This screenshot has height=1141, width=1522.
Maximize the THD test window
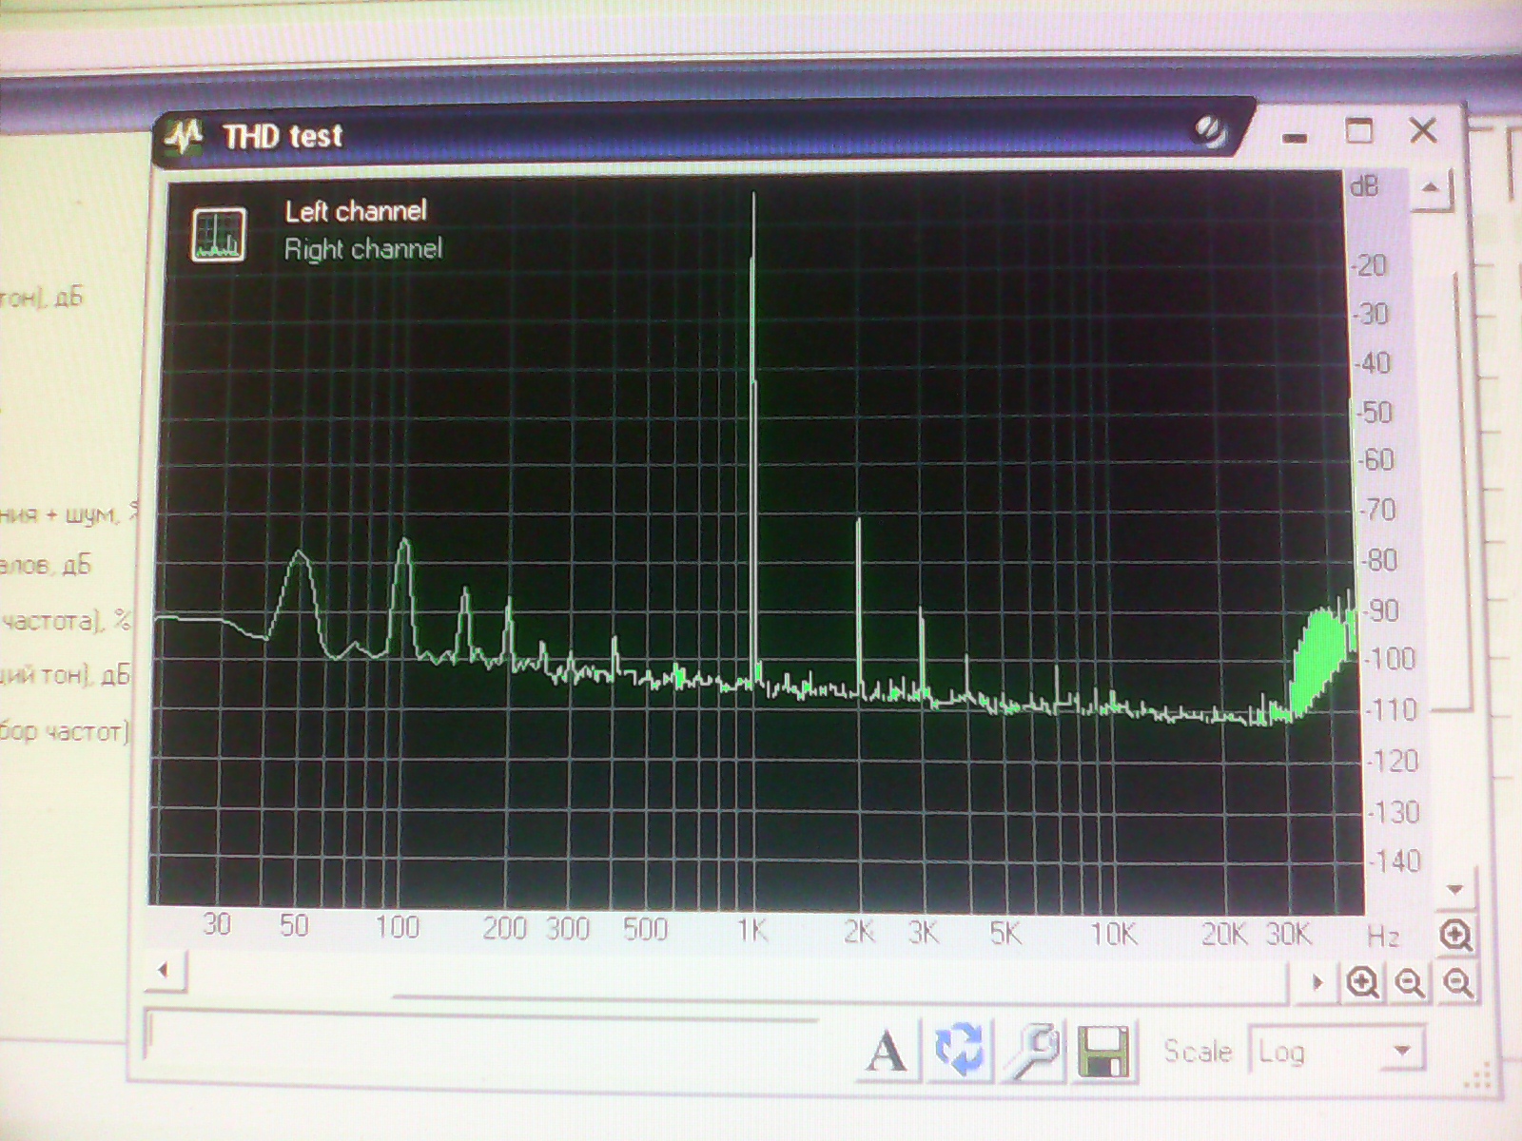tap(1359, 130)
